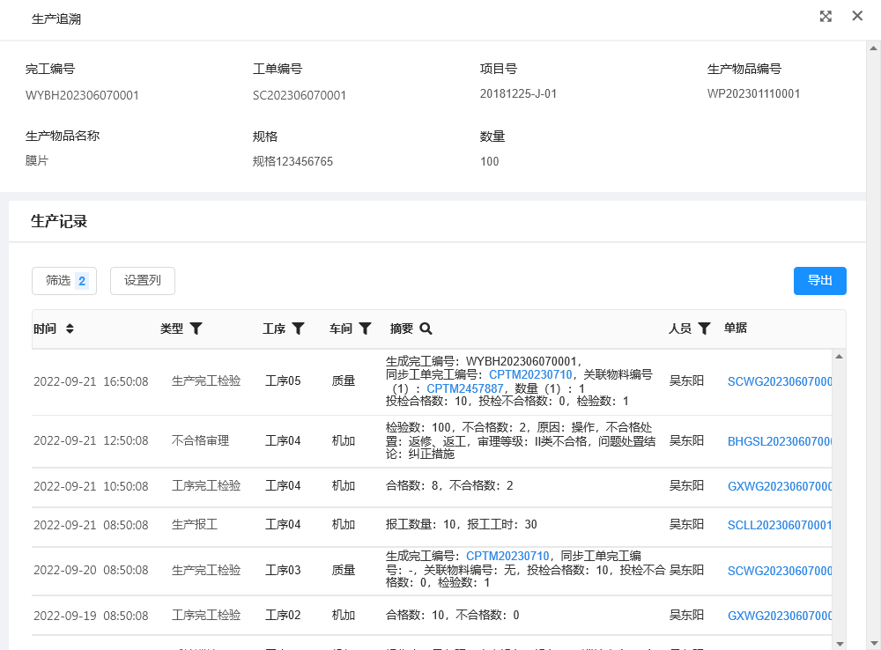
Task: Click the 筛选 filter button
Action: coord(64,281)
